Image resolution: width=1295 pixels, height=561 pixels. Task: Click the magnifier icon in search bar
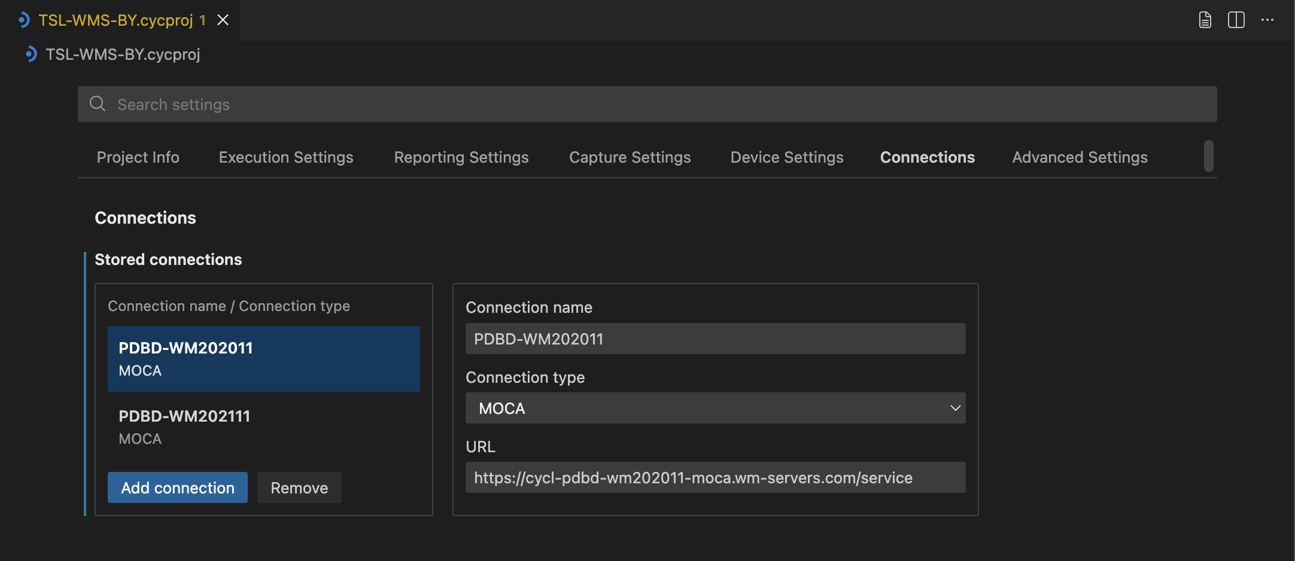[x=98, y=104]
